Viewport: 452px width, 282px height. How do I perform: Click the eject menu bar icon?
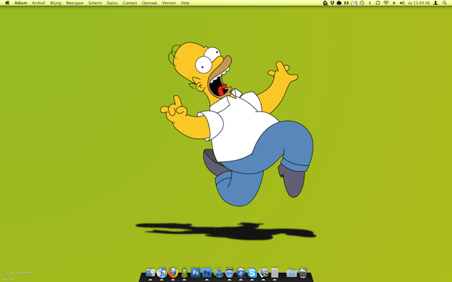394,3
